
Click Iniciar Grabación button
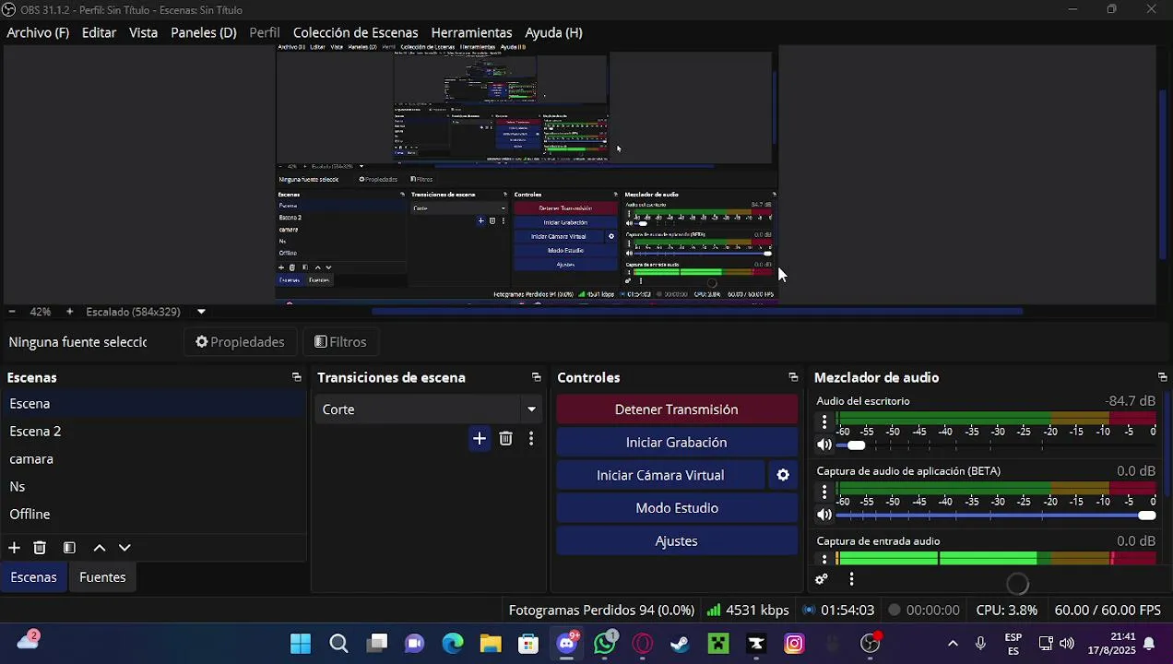coord(677,443)
